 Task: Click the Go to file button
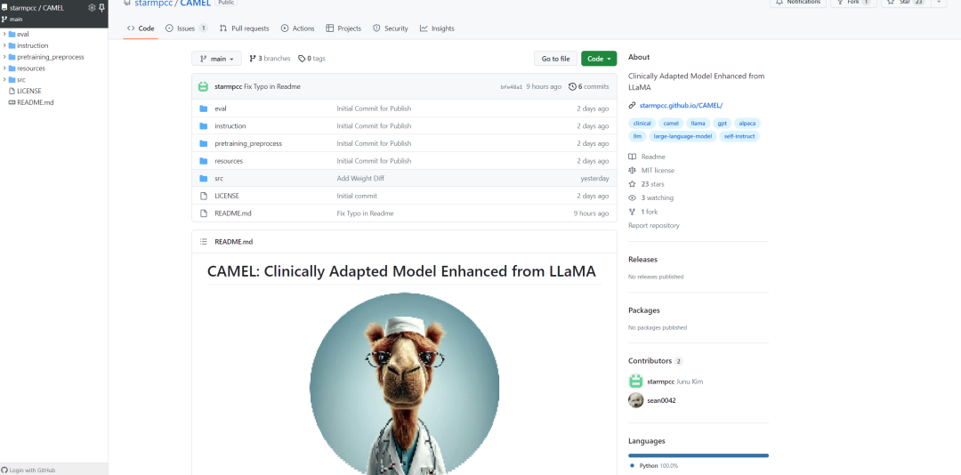[x=555, y=59]
